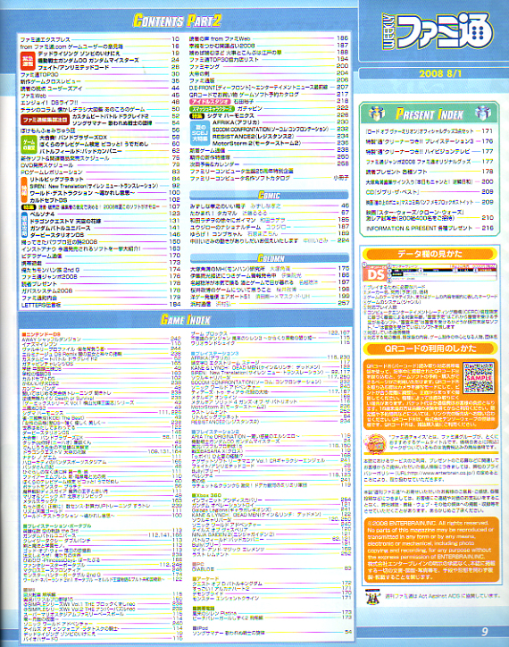509x647 pixels.
Task: Click the 大合奏! バンドブラザーズDX entry
Action: click(109, 138)
